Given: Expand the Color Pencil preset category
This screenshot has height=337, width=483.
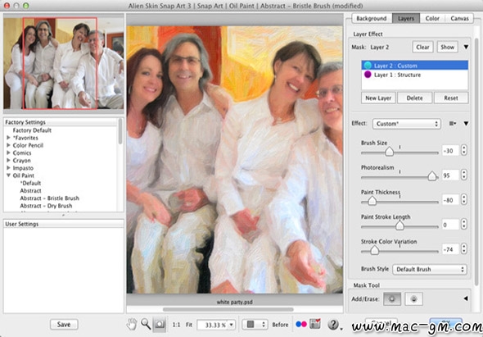Looking at the screenshot, I should click(x=9, y=145).
